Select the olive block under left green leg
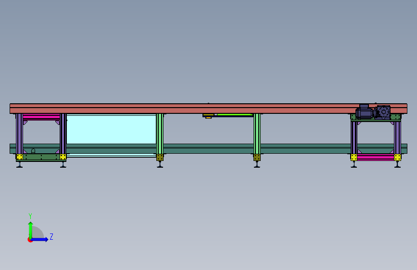 click(x=160, y=157)
